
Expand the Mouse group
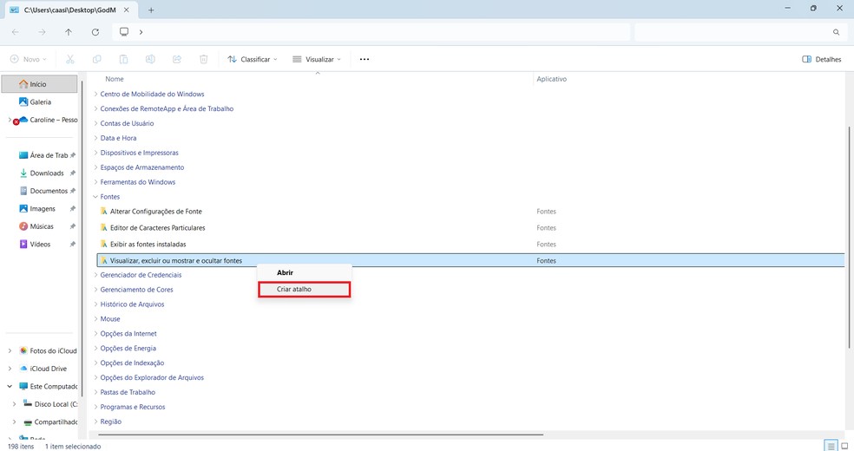coord(95,319)
